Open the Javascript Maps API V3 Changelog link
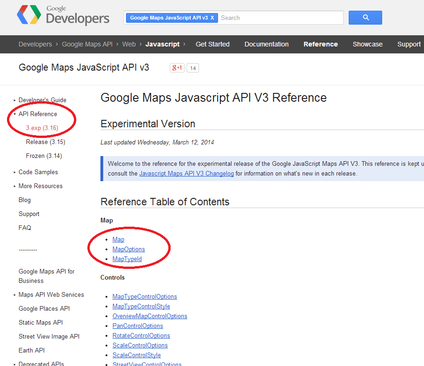Viewport: 424px width, 366px height. (x=186, y=173)
